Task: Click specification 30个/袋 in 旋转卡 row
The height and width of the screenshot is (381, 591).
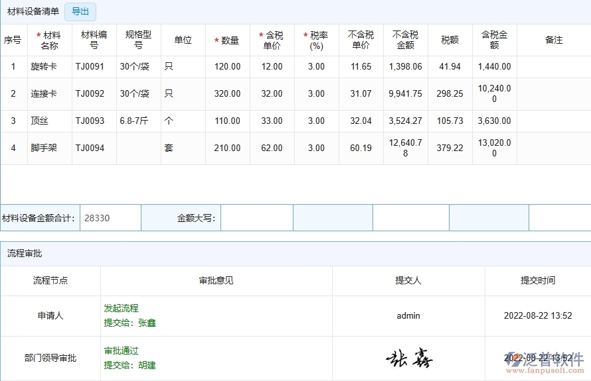Action: click(135, 66)
